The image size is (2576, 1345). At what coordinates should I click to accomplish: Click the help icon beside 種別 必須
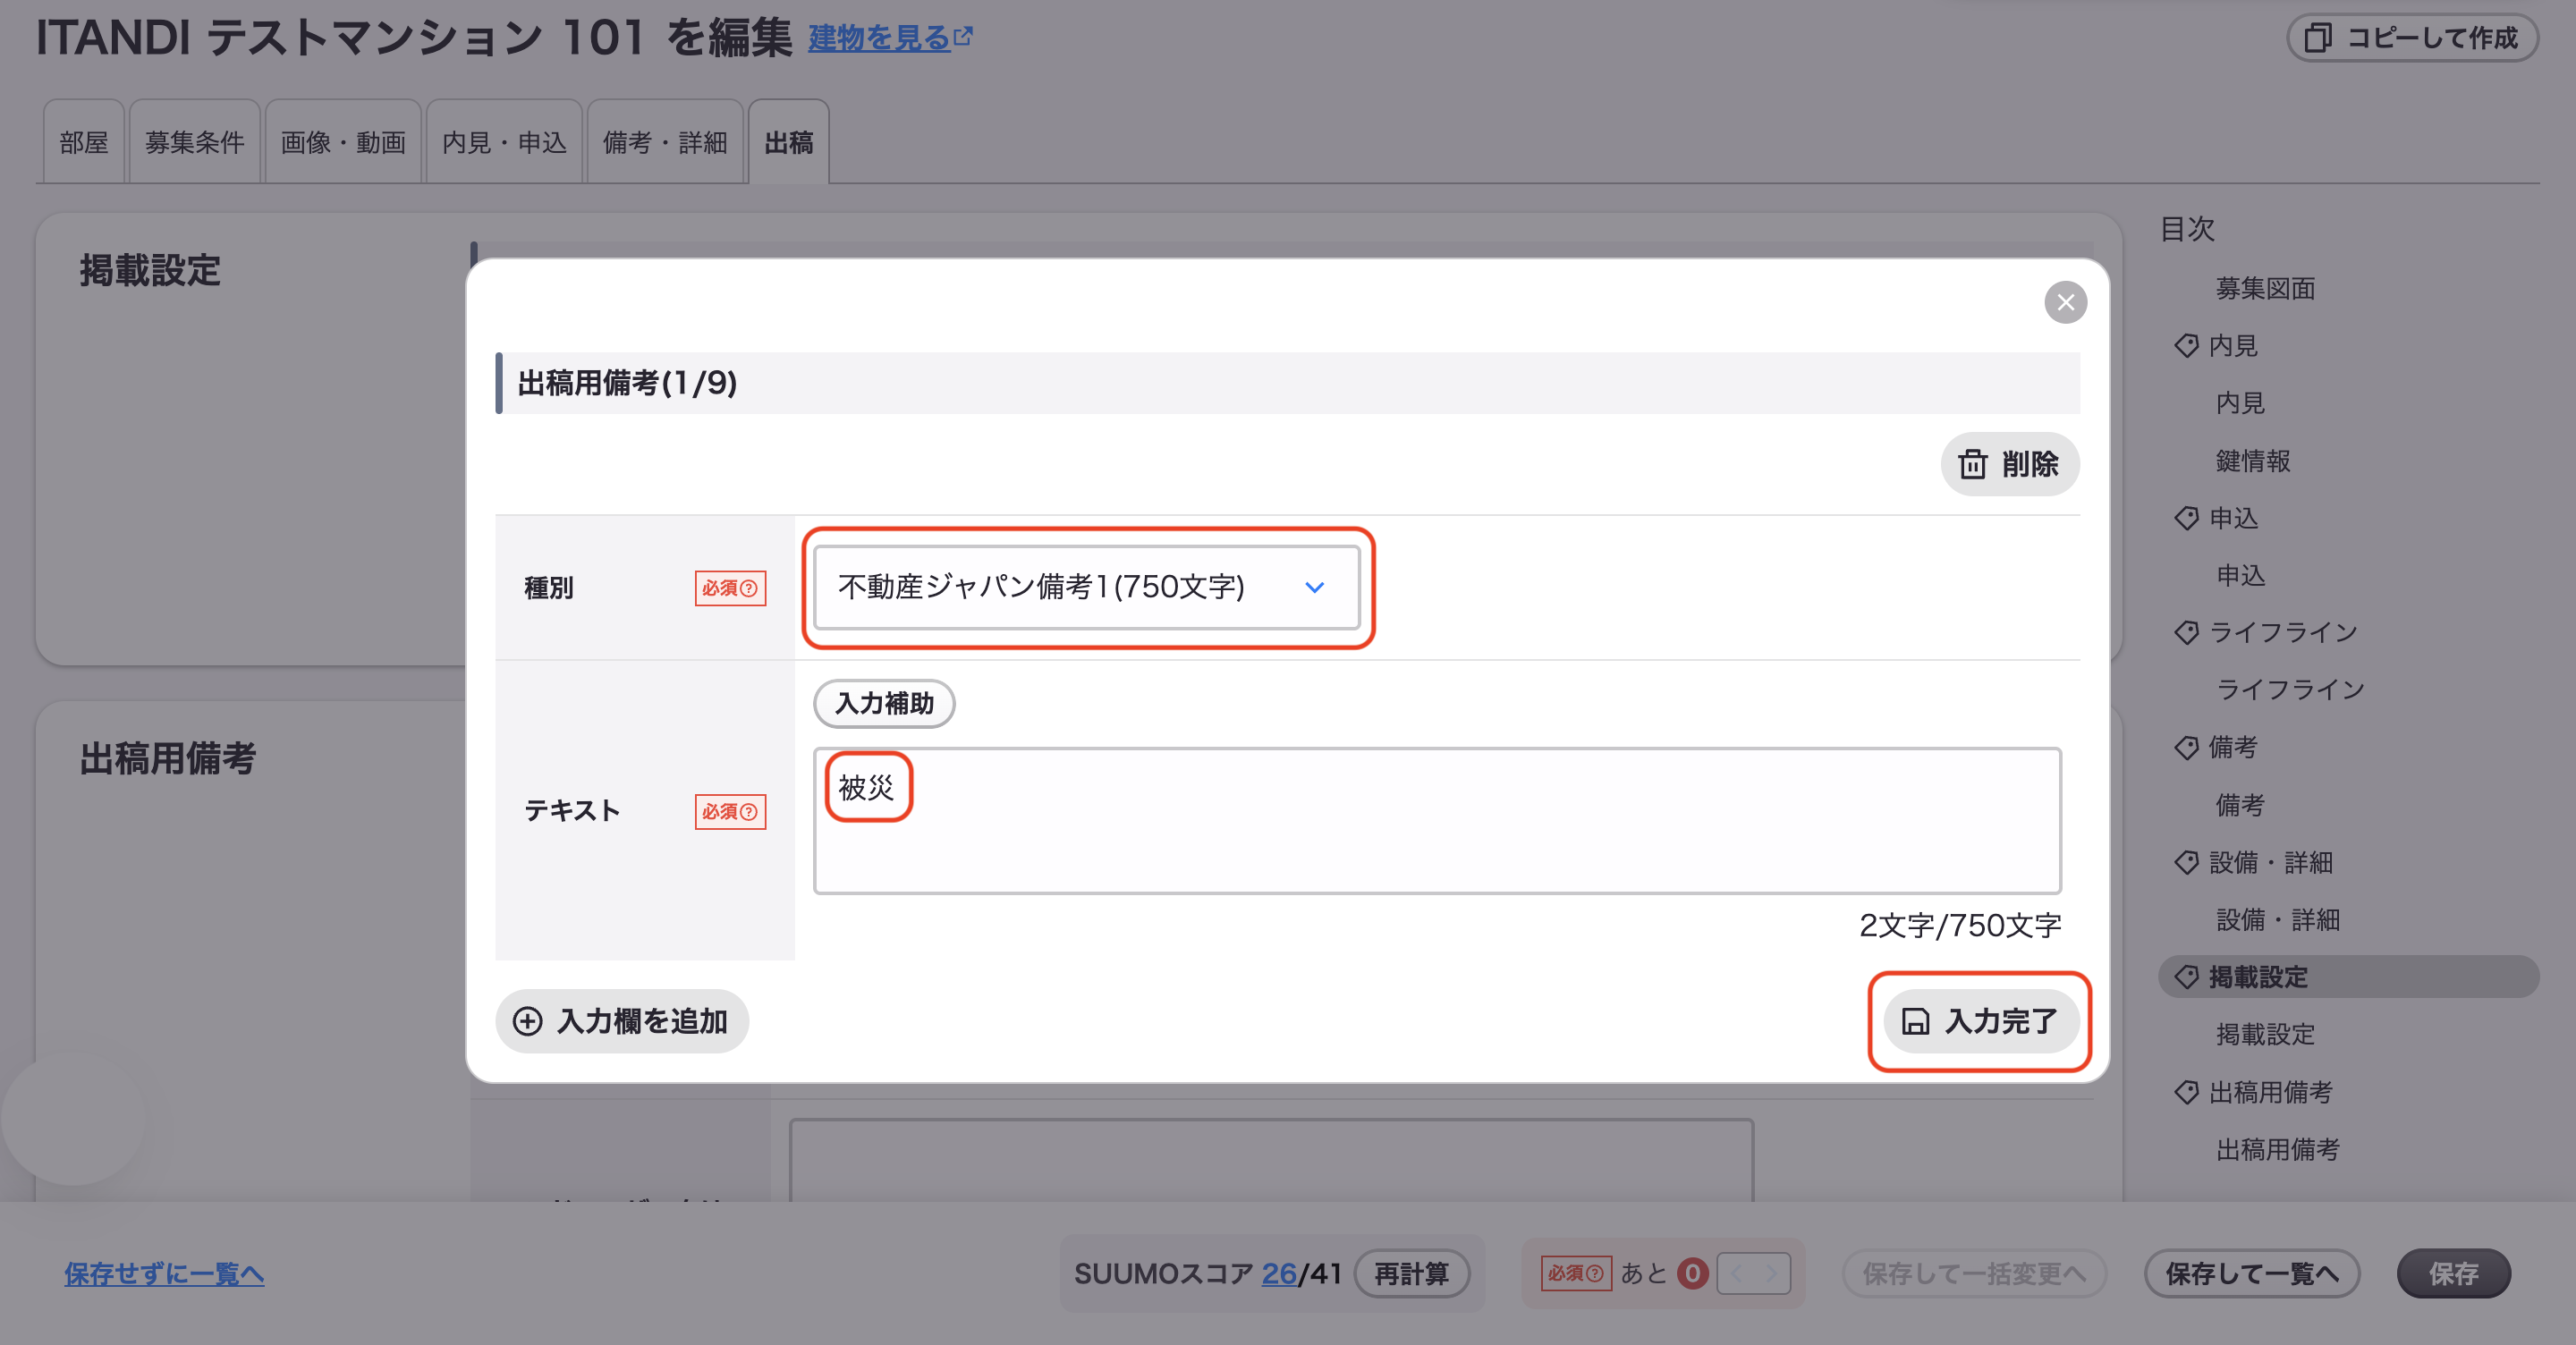click(x=749, y=588)
